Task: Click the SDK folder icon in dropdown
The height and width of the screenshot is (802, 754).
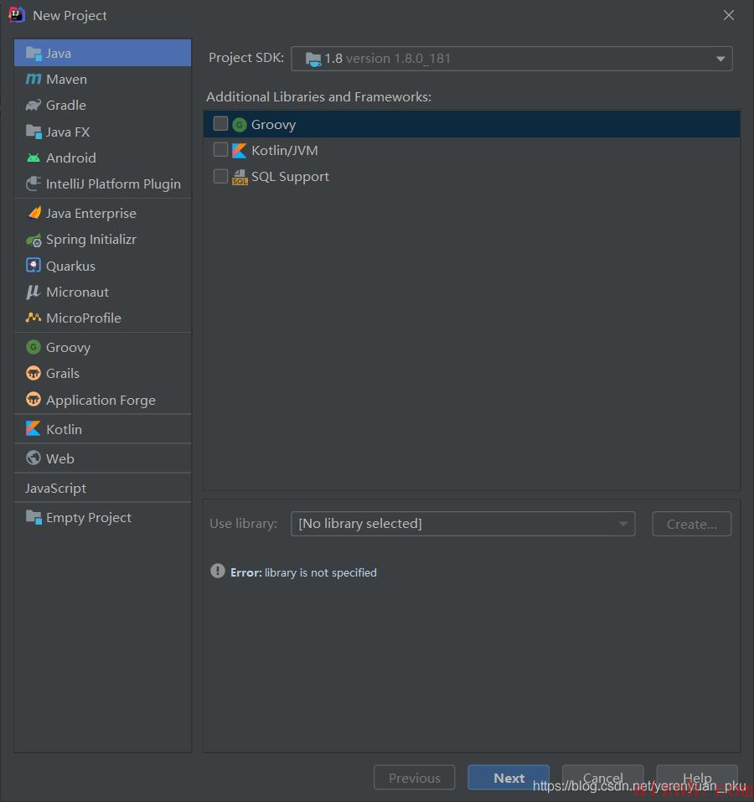Action: pyautogui.click(x=312, y=59)
